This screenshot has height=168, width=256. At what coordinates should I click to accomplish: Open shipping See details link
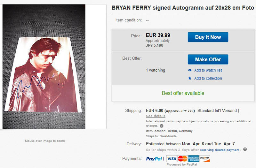click(156, 116)
